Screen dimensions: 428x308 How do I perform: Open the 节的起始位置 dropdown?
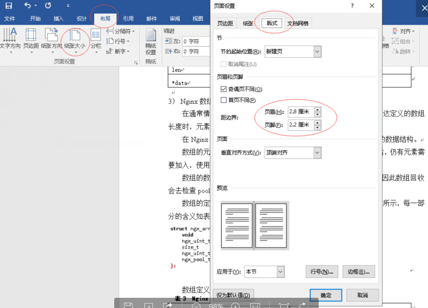pos(317,52)
